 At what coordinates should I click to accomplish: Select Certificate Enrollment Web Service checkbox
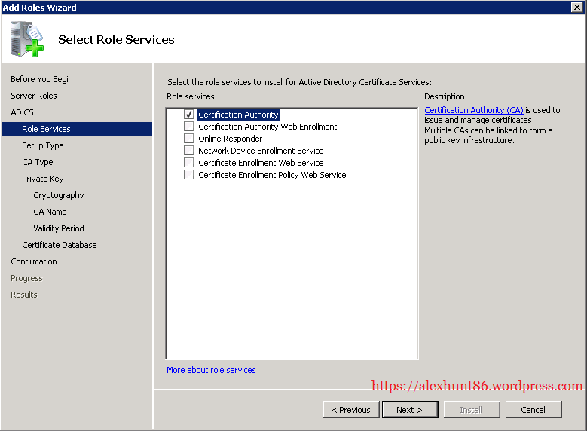coord(189,163)
